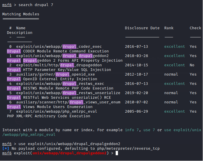
Task: Click index number 4 in results
Action: pos(10,84)
